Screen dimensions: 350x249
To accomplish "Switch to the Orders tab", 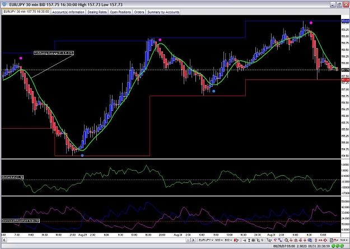I will click(x=139, y=12).
